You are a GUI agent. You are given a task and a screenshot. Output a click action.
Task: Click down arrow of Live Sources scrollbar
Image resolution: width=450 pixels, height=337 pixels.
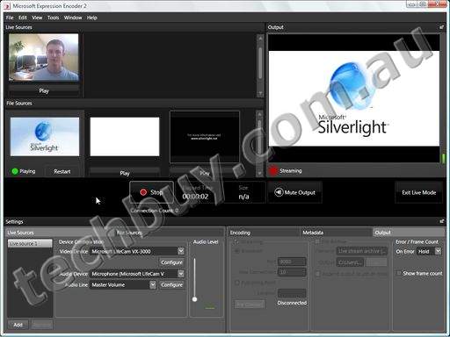click(x=260, y=94)
